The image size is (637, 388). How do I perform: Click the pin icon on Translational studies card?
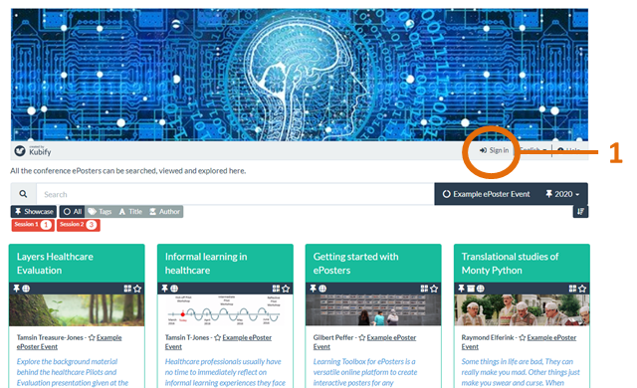(462, 289)
